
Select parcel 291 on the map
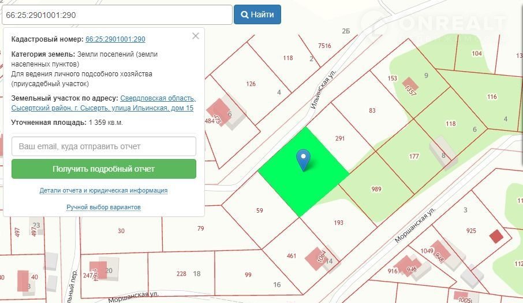[340, 139]
